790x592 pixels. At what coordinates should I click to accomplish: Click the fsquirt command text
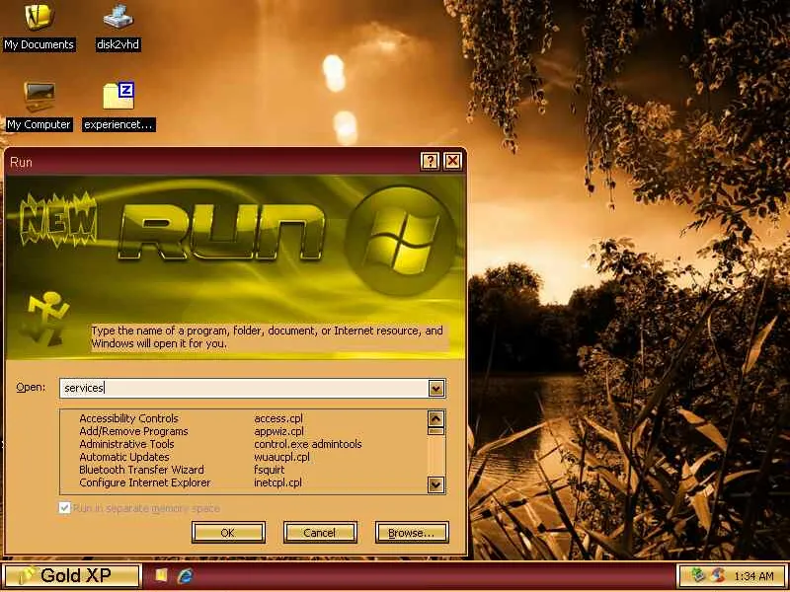pyautogui.click(x=270, y=470)
